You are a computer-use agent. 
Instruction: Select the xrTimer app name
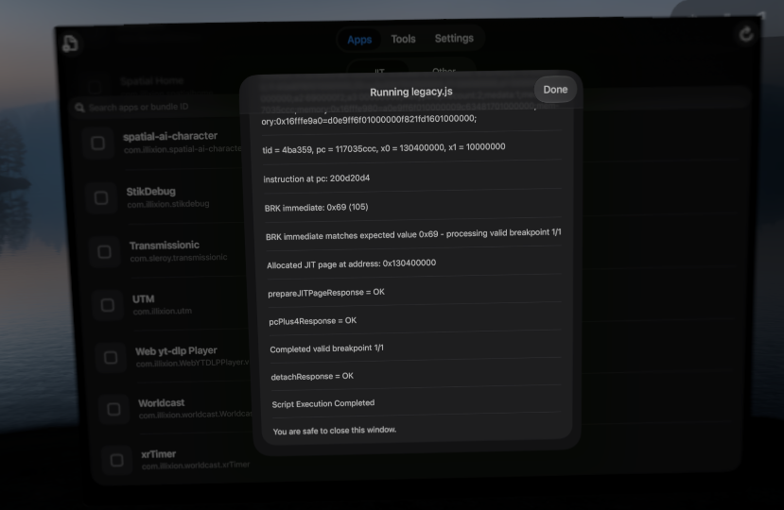point(159,454)
